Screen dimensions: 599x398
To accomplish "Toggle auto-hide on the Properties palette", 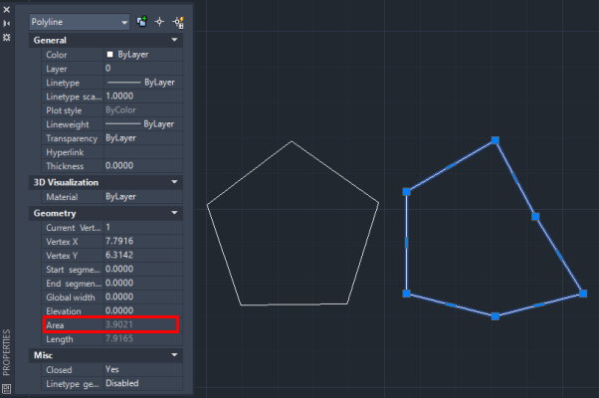I will point(7,21).
